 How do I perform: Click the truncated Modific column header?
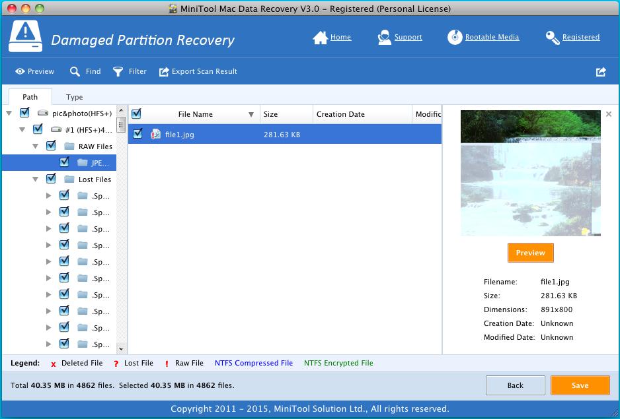click(x=426, y=114)
